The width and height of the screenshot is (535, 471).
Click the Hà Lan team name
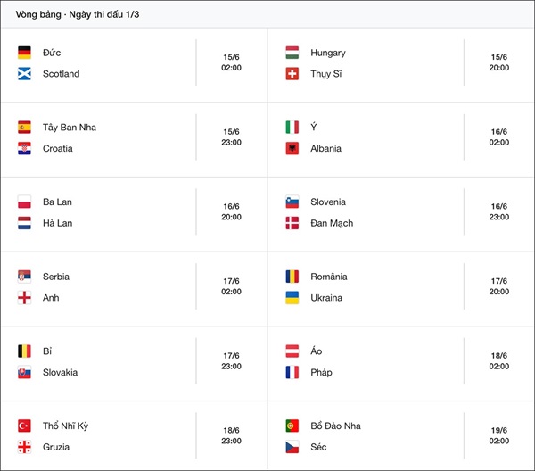pyautogui.click(x=57, y=223)
